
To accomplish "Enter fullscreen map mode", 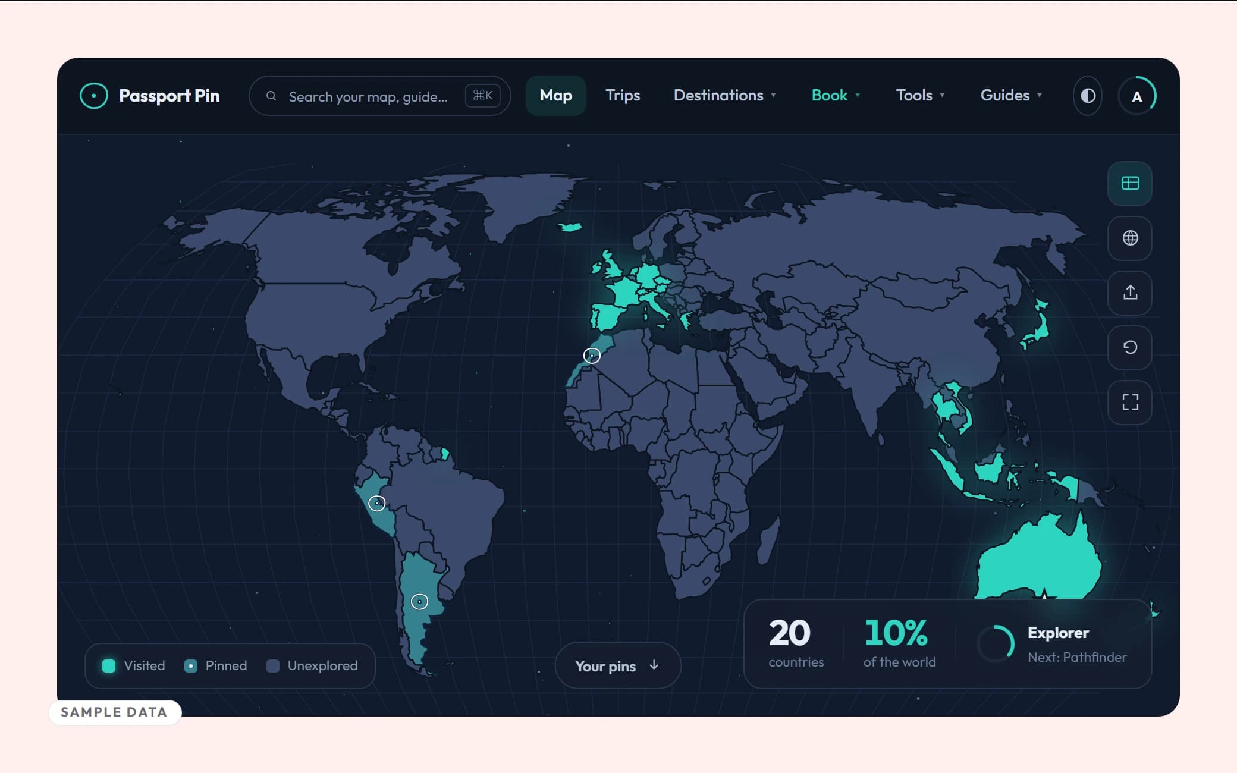I will tap(1130, 402).
